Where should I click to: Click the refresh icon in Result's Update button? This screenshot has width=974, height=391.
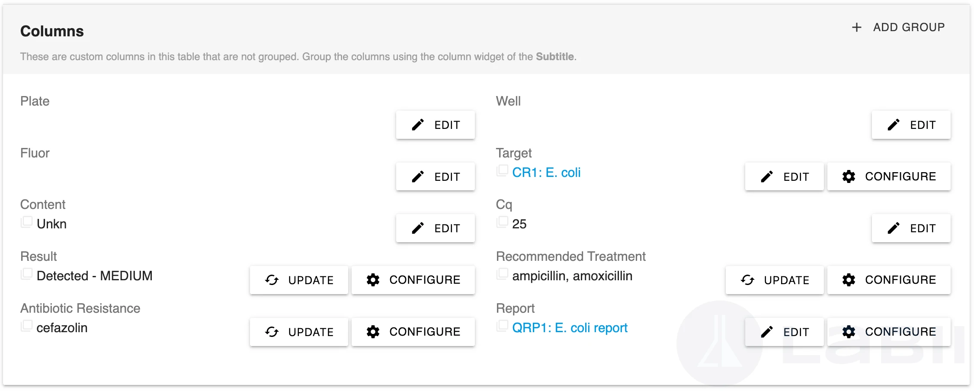[272, 280]
